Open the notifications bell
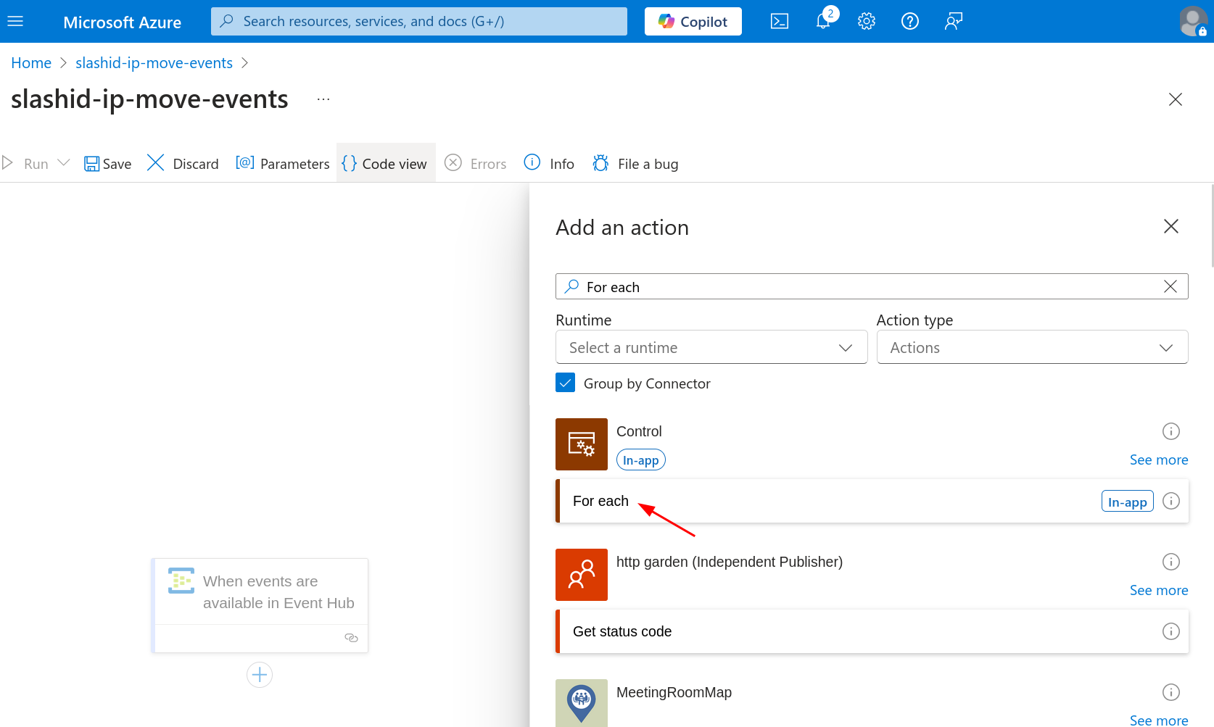The width and height of the screenshot is (1214, 727). 823,22
